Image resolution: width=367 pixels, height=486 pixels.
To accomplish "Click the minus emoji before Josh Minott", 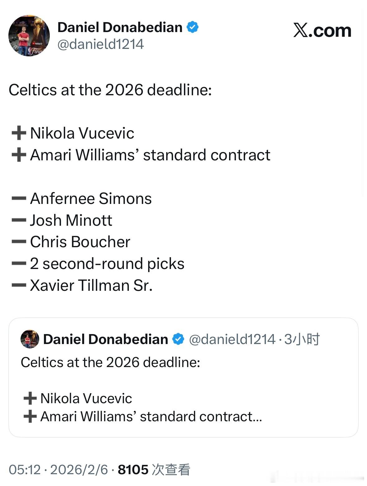I will click(19, 220).
